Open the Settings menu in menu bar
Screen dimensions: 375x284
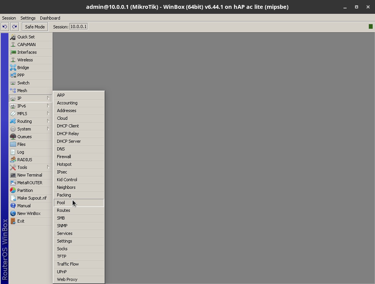28,18
